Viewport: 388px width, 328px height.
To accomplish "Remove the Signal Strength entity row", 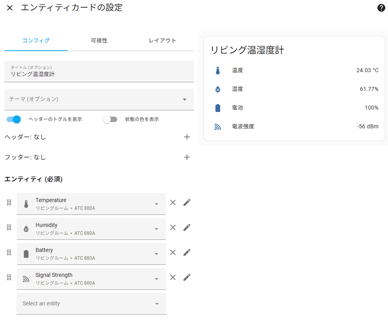I will 173,277.
